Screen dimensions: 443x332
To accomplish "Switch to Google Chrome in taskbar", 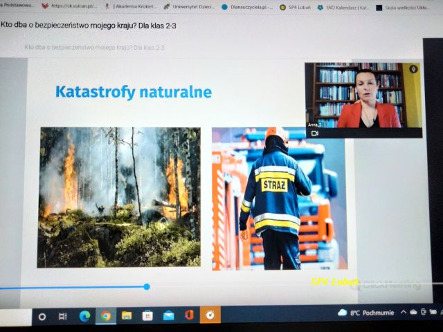I will (x=106, y=315).
